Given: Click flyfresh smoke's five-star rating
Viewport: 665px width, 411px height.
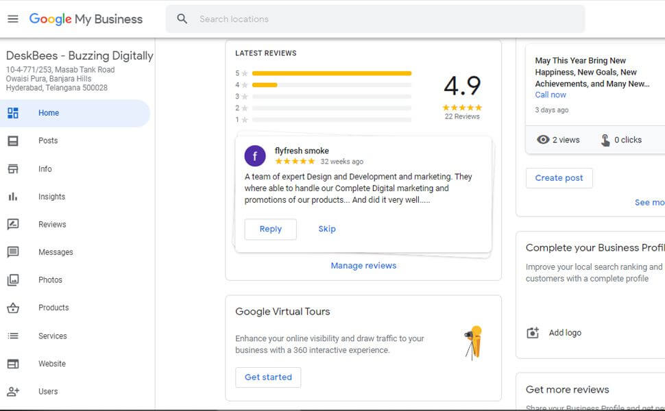Looking at the screenshot, I should pyautogui.click(x=295, y=162).
